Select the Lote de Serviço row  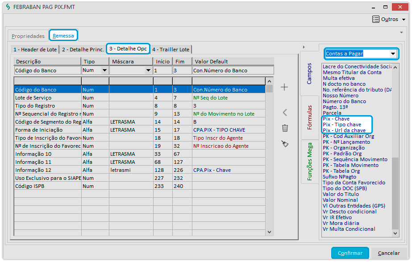(x=140, y=98)
